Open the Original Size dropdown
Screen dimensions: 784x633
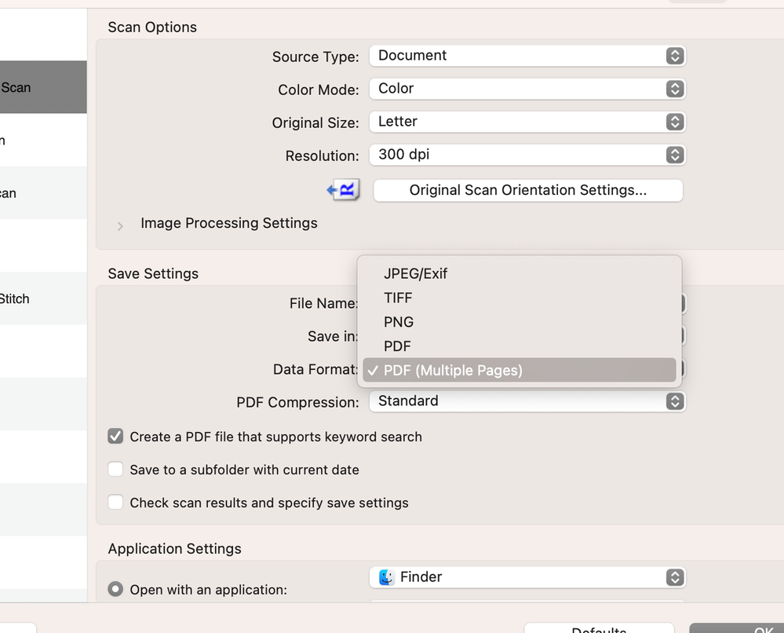pyautogui.click(x=527, y=122)
